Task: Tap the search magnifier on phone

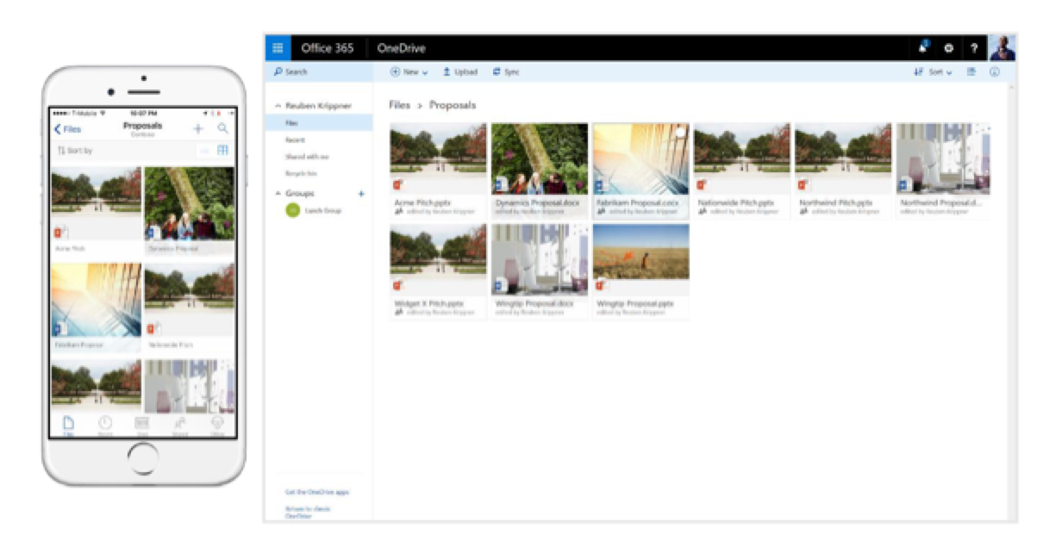Action: click(x=222, y=128)
